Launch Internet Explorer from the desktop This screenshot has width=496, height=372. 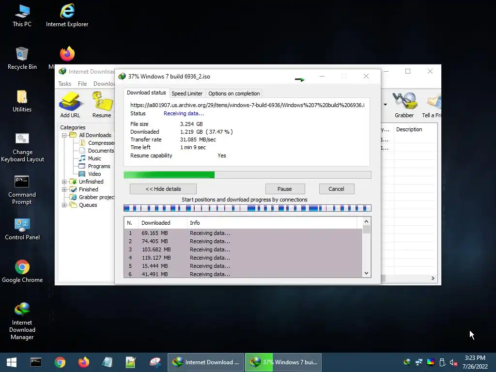coord(67,15)
